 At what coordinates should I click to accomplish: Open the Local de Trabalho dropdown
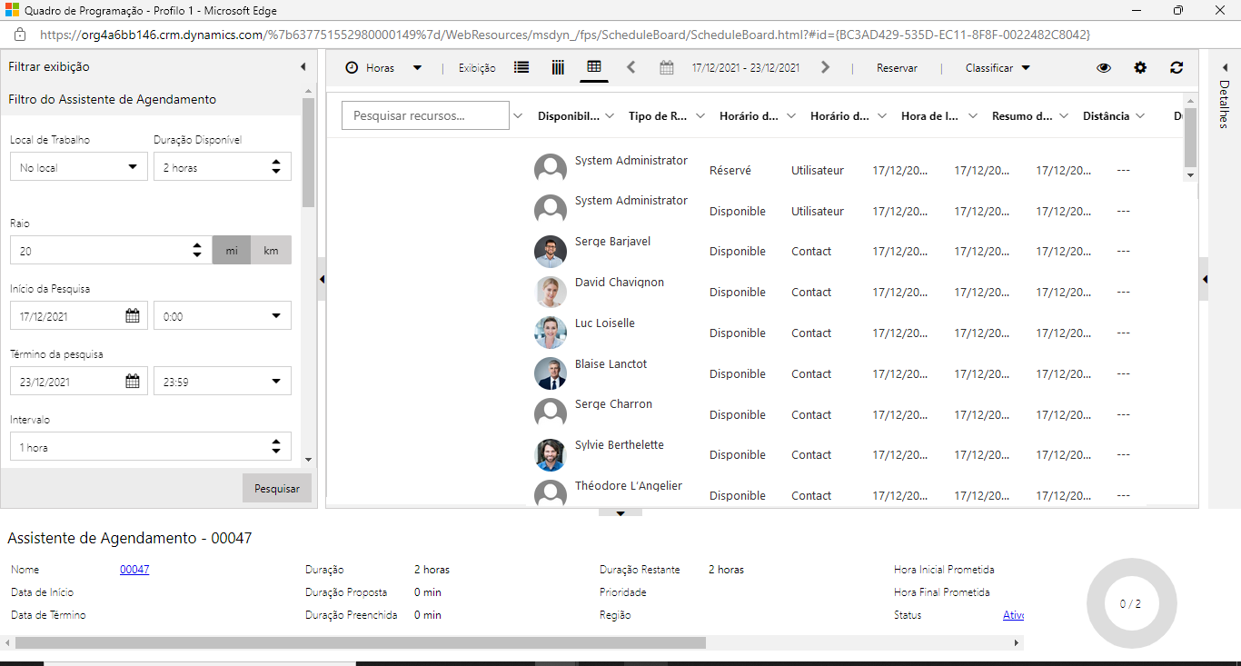79,167
